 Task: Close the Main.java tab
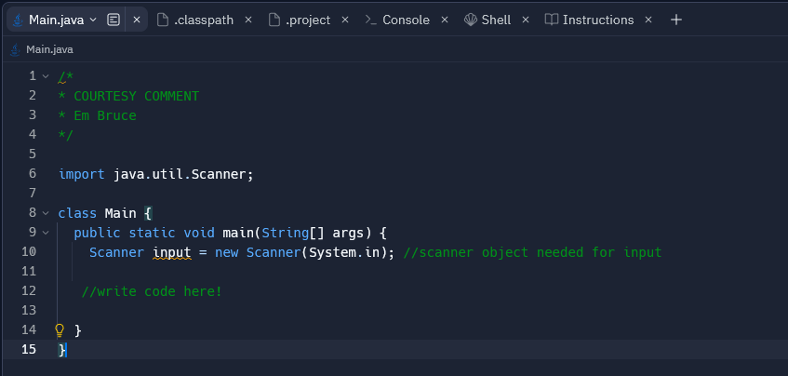[x=136, y=20]
